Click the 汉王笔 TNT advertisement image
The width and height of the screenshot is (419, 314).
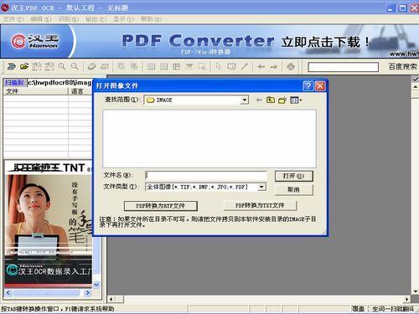(48, 208)
